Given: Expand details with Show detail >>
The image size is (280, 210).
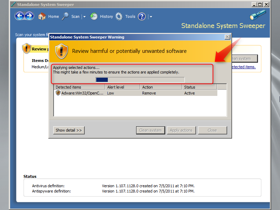Looking at the screenshot, I should tap(69, 130).
